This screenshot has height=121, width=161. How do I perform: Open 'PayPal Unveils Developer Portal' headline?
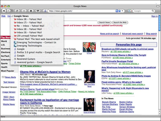(x=117, y=61)
